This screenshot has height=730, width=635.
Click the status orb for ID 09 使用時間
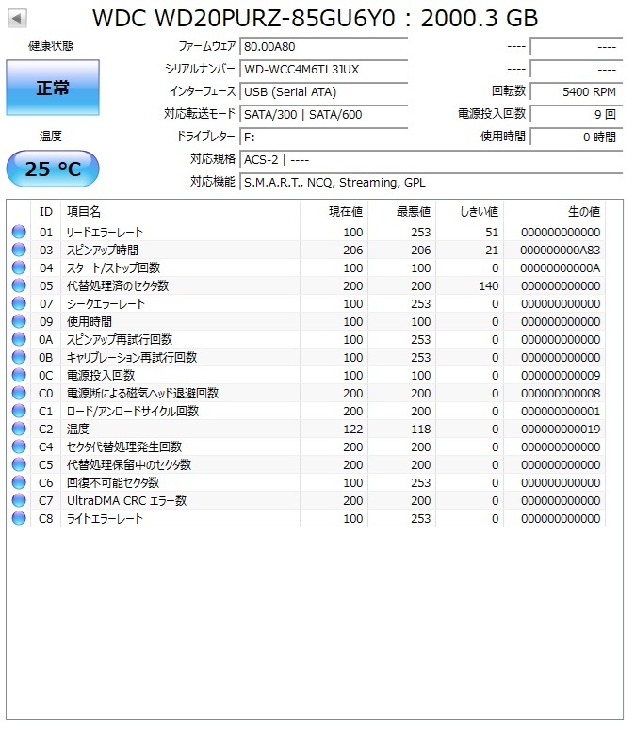(x=19, y=321)
